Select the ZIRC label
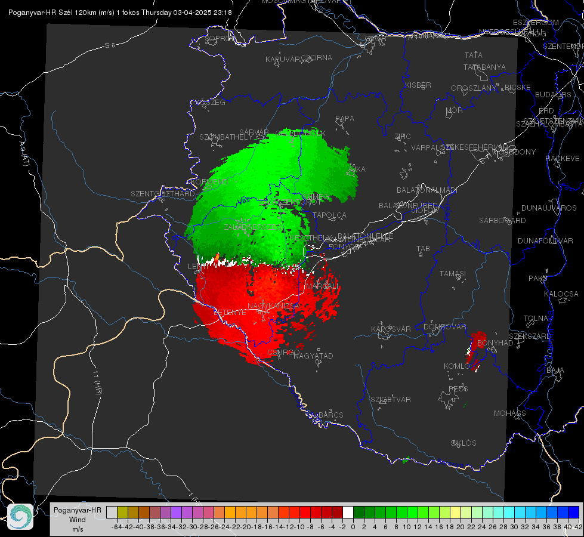This screenshot has height=537, width=584. point(403,137)
